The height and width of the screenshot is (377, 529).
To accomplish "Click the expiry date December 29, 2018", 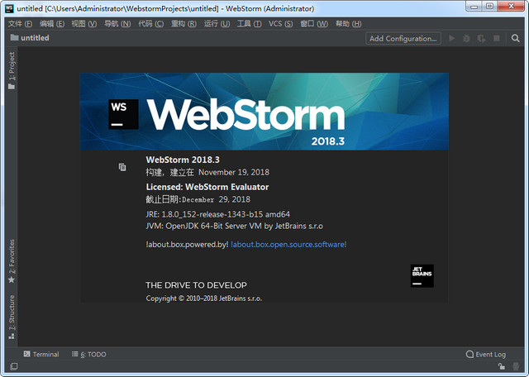I will point(216,199).
